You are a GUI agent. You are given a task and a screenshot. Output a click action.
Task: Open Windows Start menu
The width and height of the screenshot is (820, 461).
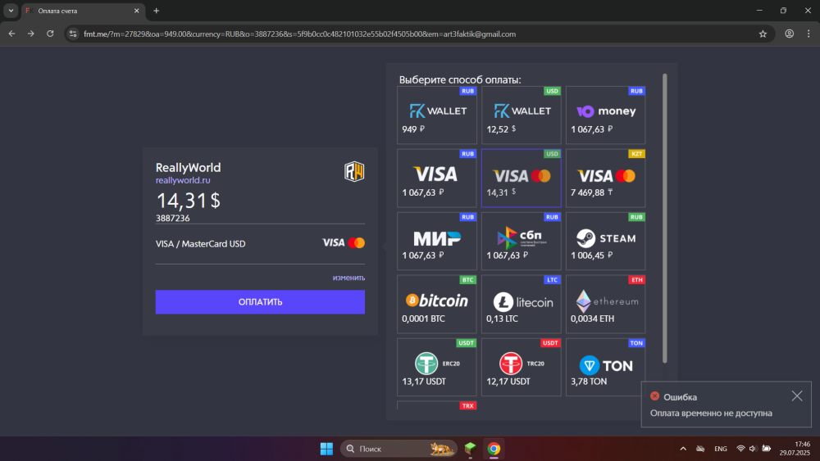pos(326,449)
